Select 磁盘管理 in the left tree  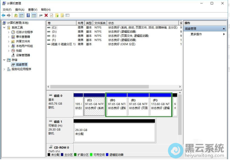[x=21, y=65]
